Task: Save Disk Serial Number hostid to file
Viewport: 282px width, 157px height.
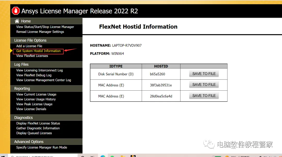Action: click(x=204, y=74)
